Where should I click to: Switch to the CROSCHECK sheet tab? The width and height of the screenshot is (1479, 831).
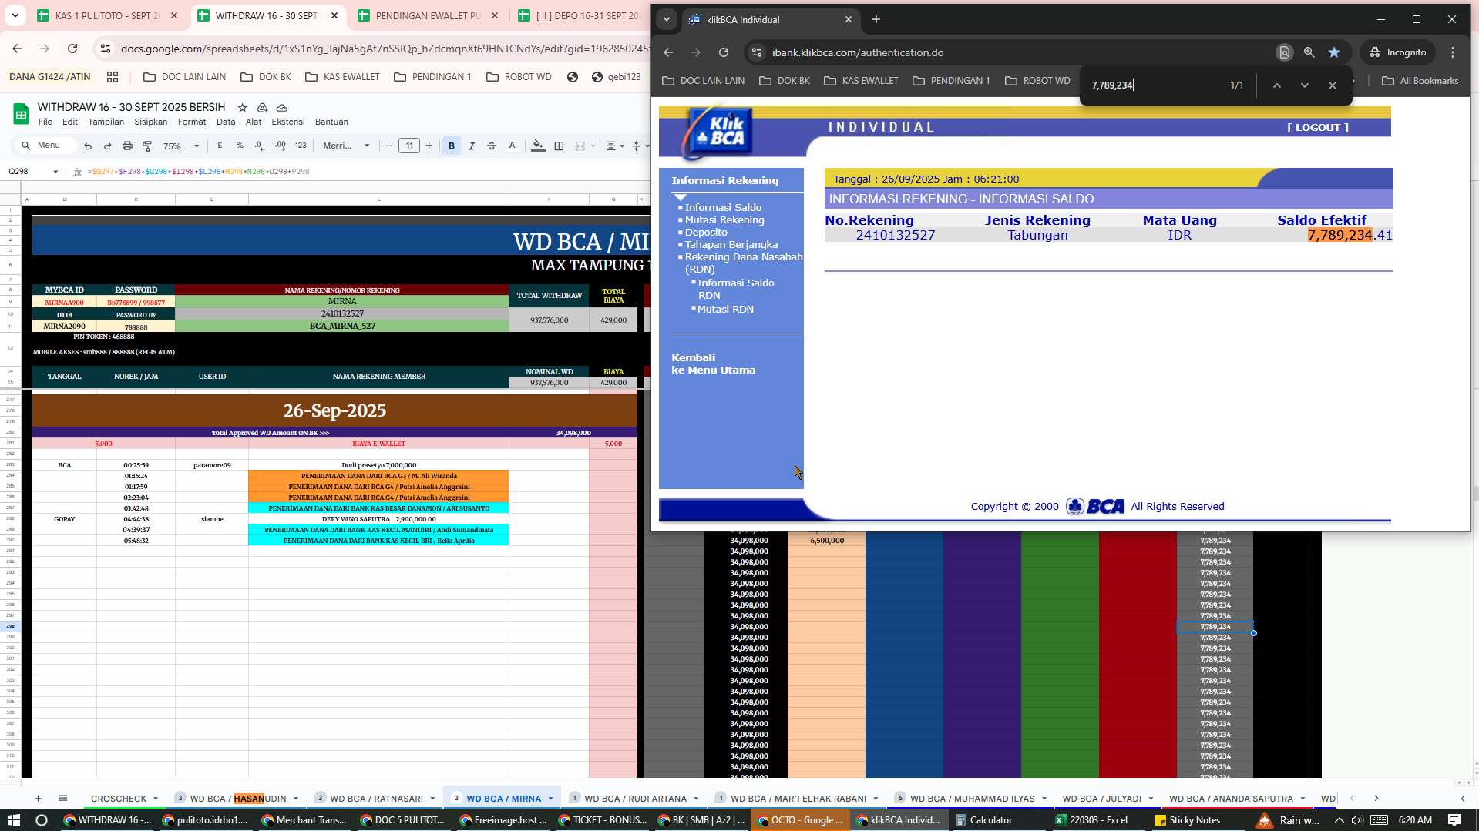coord(118,799)
